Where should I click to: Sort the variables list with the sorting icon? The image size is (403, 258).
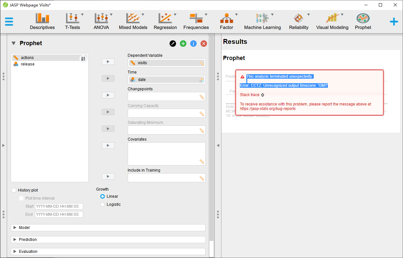coord(83,58)
